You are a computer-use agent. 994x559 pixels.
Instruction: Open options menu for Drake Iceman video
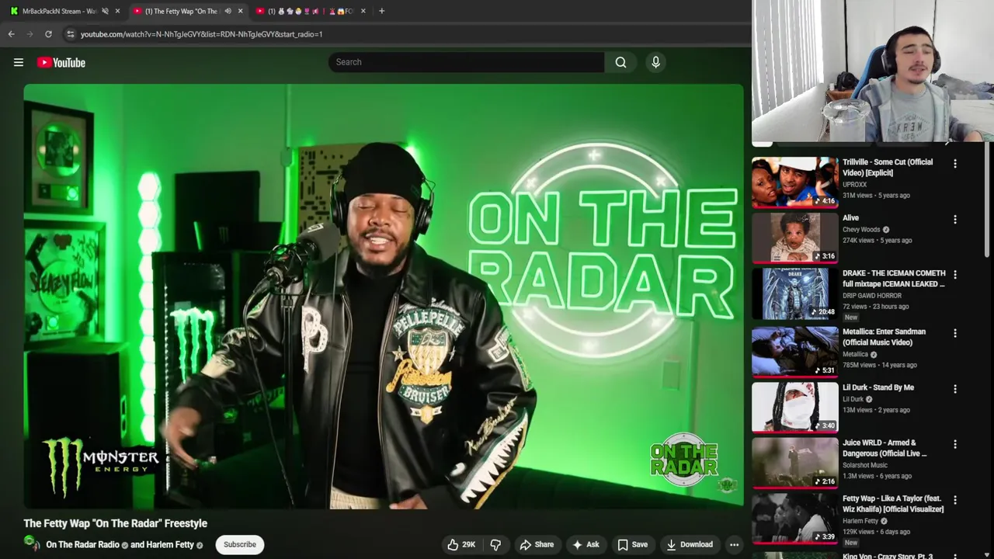pyautogui.click(x=955, y=275)
